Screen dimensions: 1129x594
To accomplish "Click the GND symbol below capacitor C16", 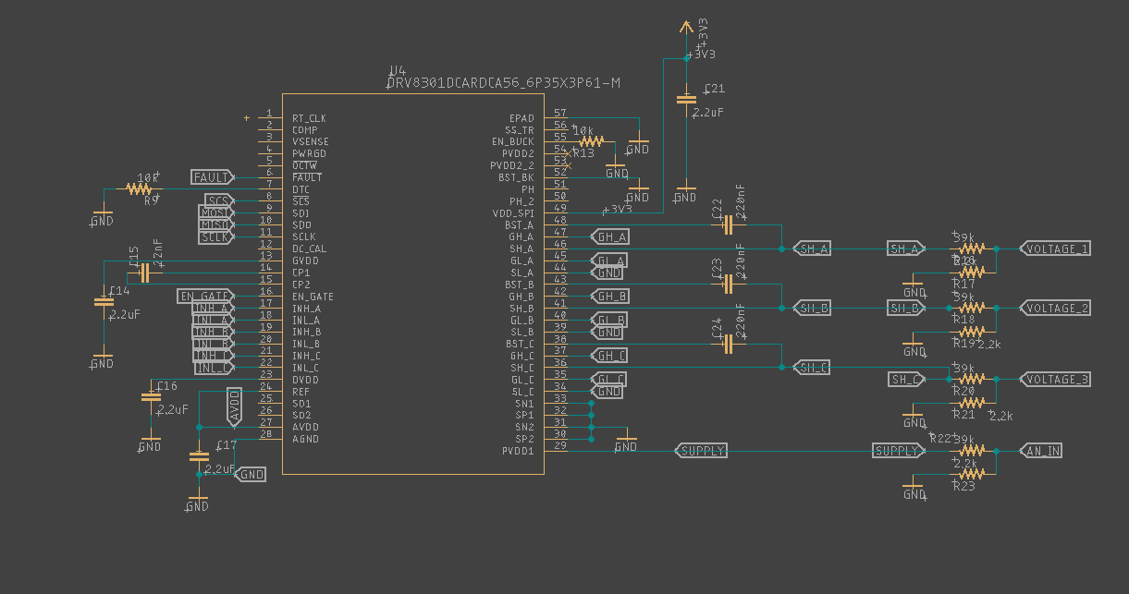I will [x=150, y=445].
